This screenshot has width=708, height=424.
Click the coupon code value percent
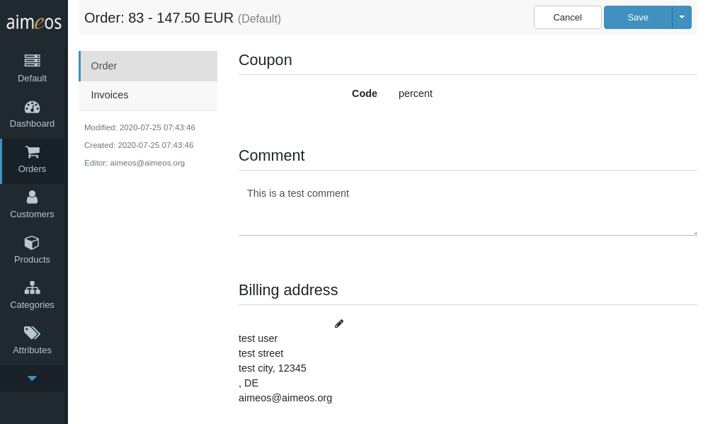pyautogui.click(x=416, y=93)
